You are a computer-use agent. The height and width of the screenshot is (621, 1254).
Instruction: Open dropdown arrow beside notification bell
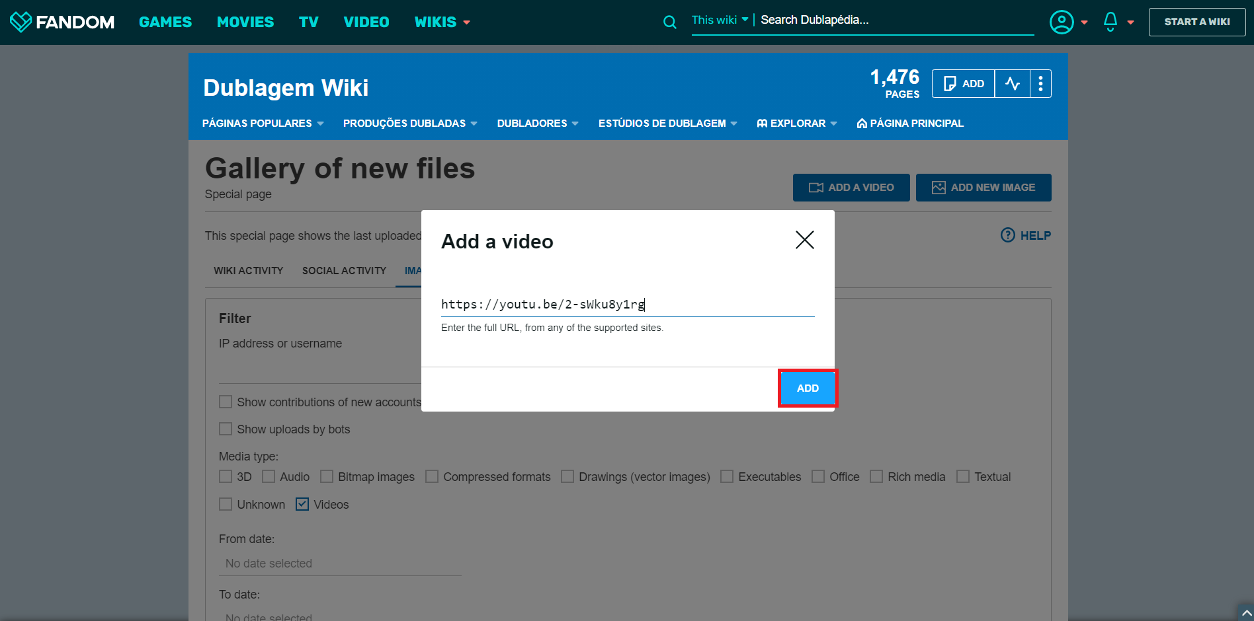(1130, 22)
